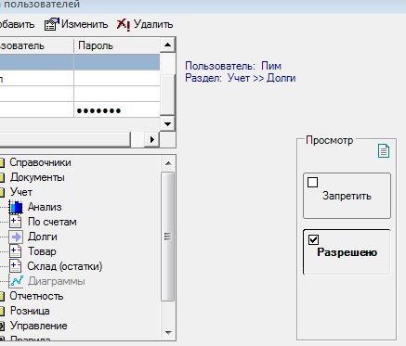Click the user column header
The height and width of the screenshot is (346, 406).
pyautogui.click(x=36, y=45)
